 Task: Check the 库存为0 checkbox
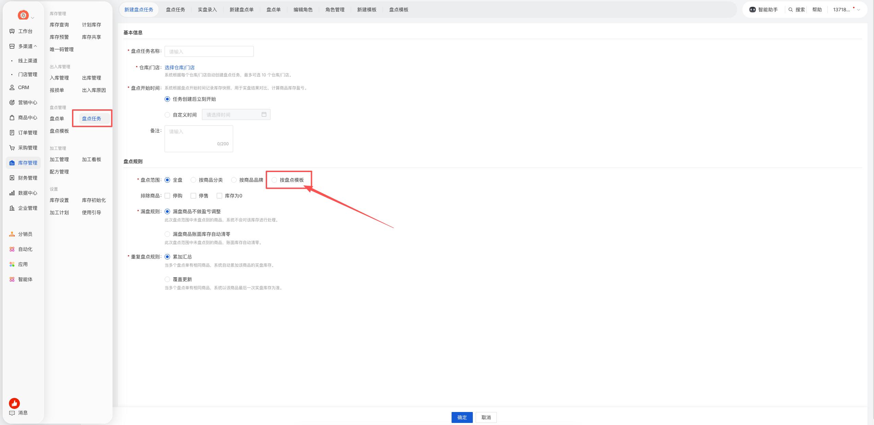[x=219, y=196]
